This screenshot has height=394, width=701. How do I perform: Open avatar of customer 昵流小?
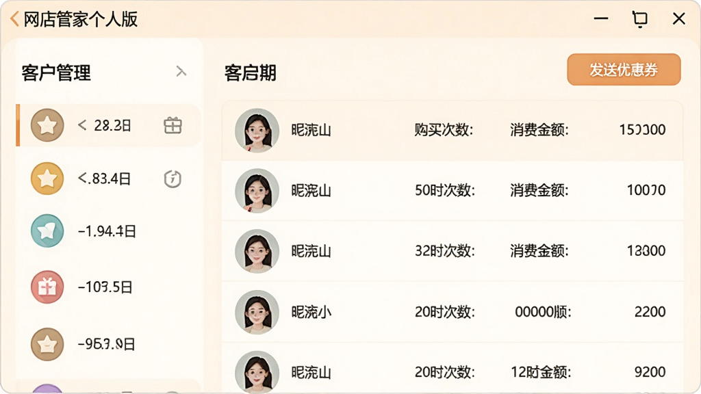point(257,312)
